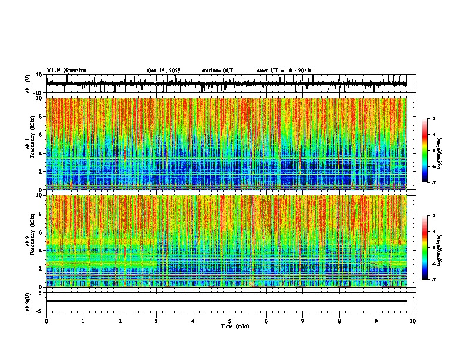
Task: Click tick label '10' on the Time axis
Action: 413,321
